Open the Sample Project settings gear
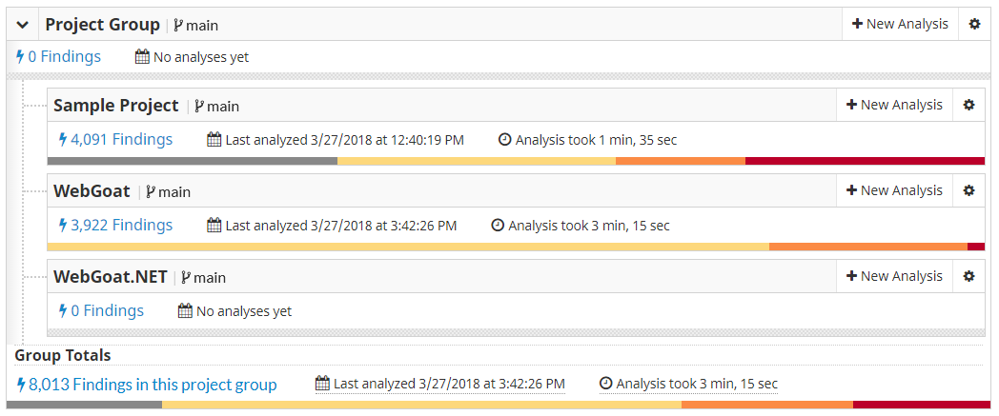 pyautogui.click(x=969, y=105)
